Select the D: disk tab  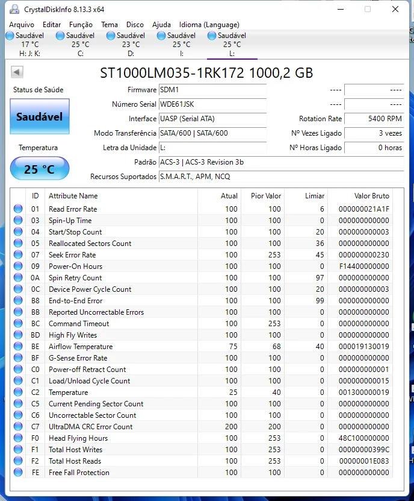point(131,45)
